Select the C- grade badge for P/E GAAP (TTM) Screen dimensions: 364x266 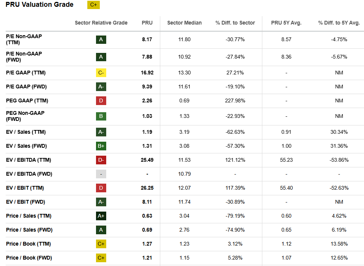pos(101,73)
